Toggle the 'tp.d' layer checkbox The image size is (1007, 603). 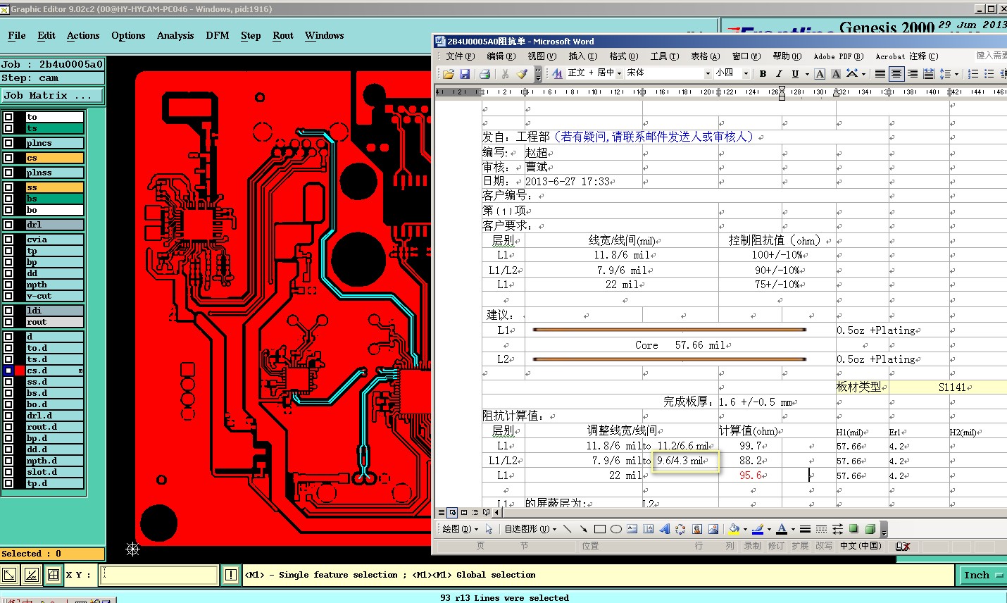(x=8, y=483)
